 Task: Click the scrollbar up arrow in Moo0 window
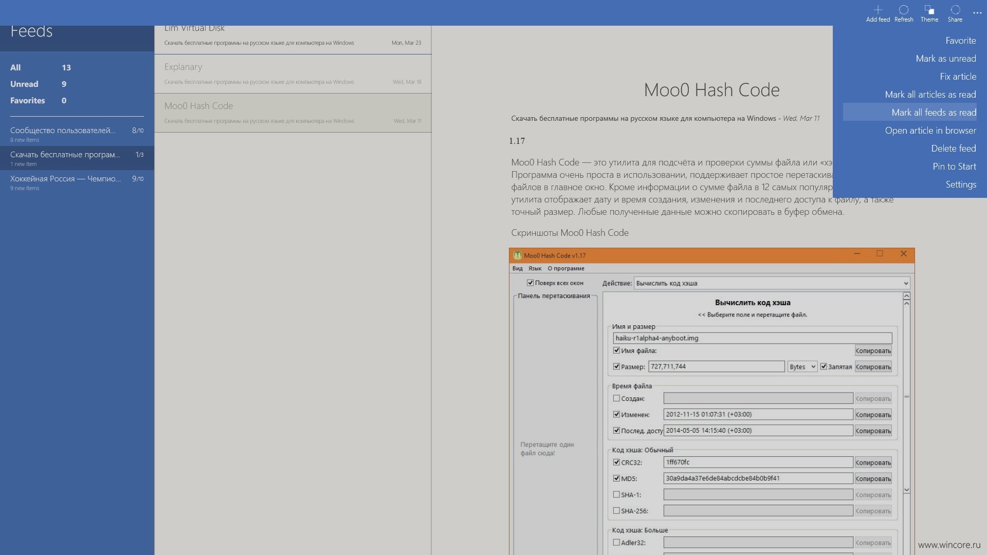coord(906,296)
